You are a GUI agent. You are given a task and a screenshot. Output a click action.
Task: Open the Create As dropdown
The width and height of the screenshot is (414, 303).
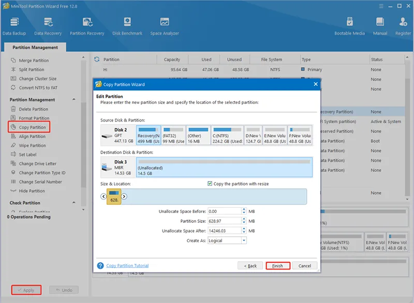click(244, 240)
